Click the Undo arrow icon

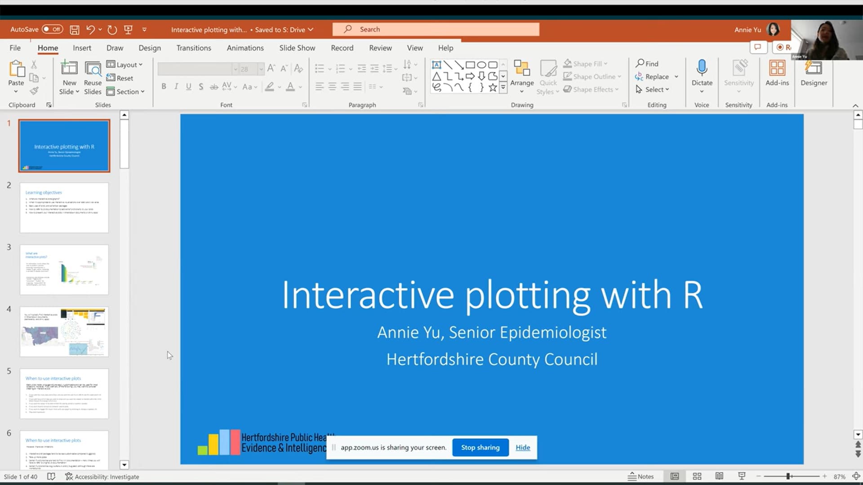coord(90,30)
